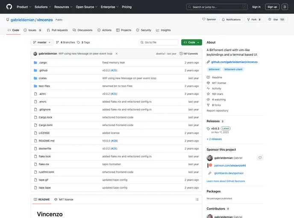Open the Issues tab
The height and width of the screenshot is (218, 294).
pos(32,30)
